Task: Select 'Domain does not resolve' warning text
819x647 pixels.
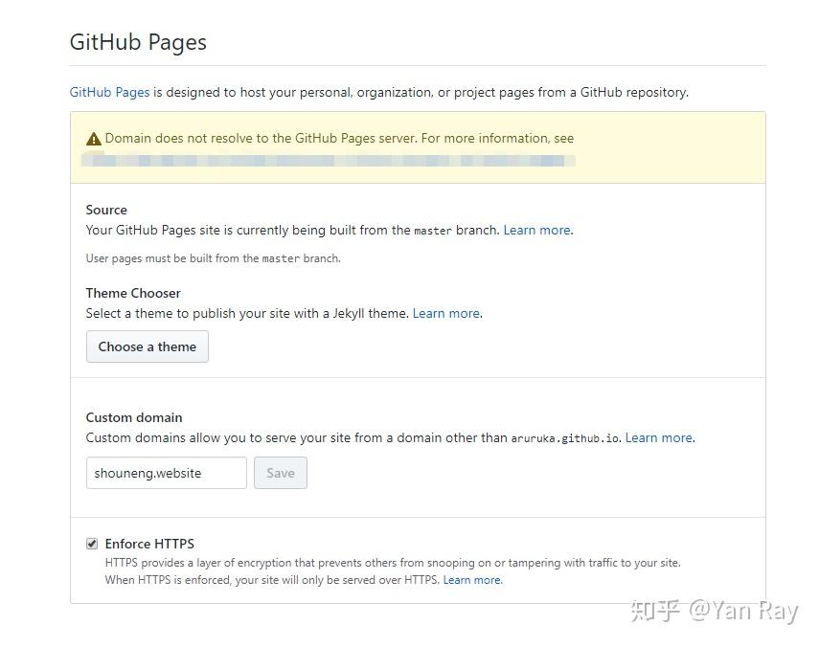Action: point(339,138)
